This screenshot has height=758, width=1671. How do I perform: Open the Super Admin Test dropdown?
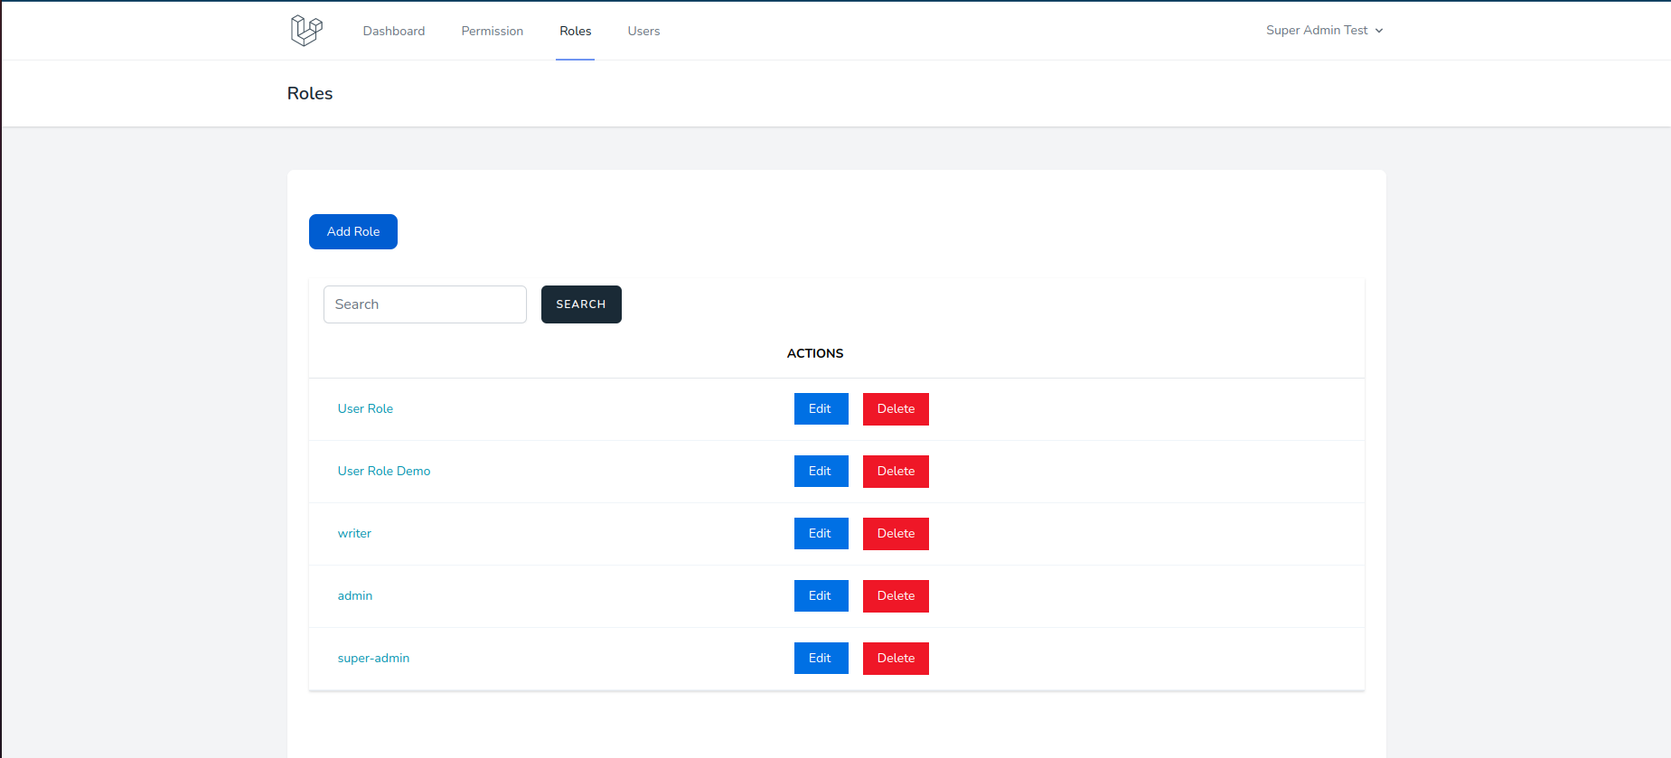(1324, 31)
